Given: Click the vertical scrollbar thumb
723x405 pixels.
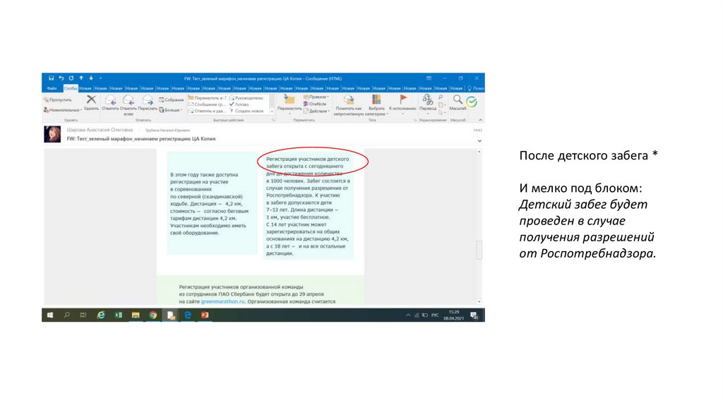Looking at the screenshot, I should (x=479, y=250).
